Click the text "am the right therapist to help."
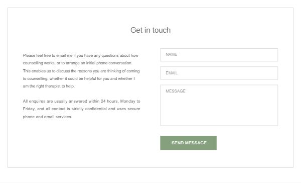This screenshot has width=301, height=183. pos(49,86)
